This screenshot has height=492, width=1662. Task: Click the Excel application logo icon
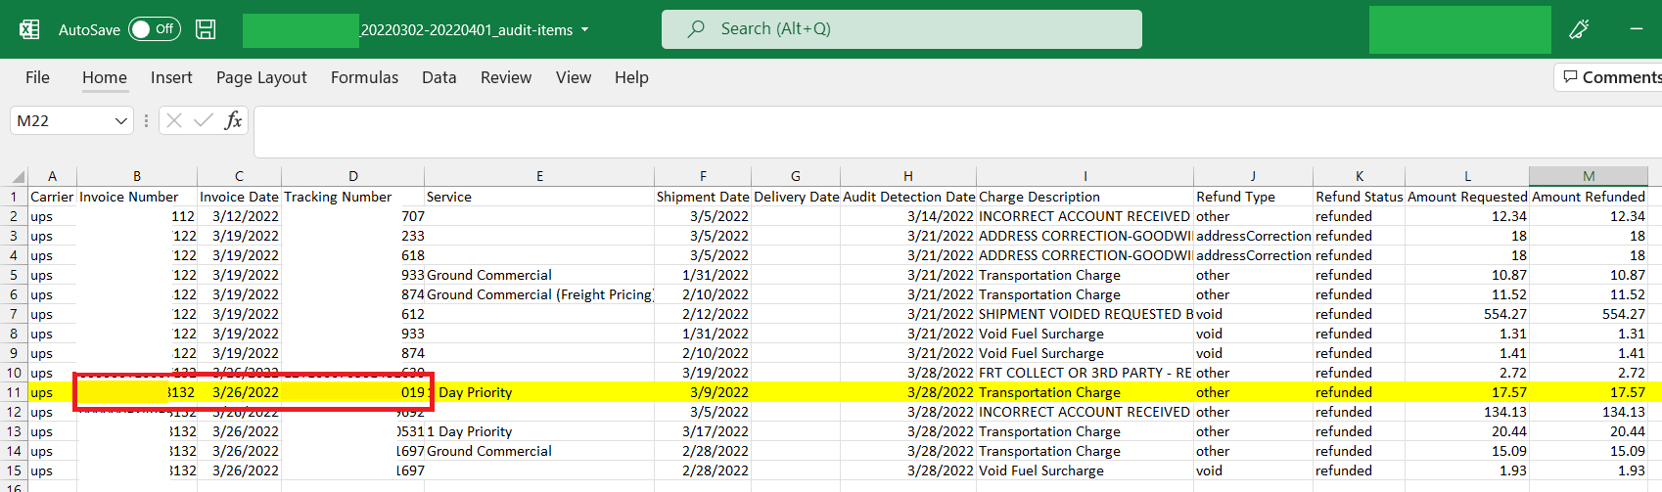[x=29, y=29]
